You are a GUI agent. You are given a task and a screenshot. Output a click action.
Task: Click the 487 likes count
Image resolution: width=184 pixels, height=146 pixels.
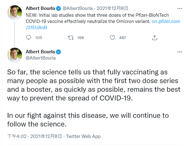tap(123, 38)
